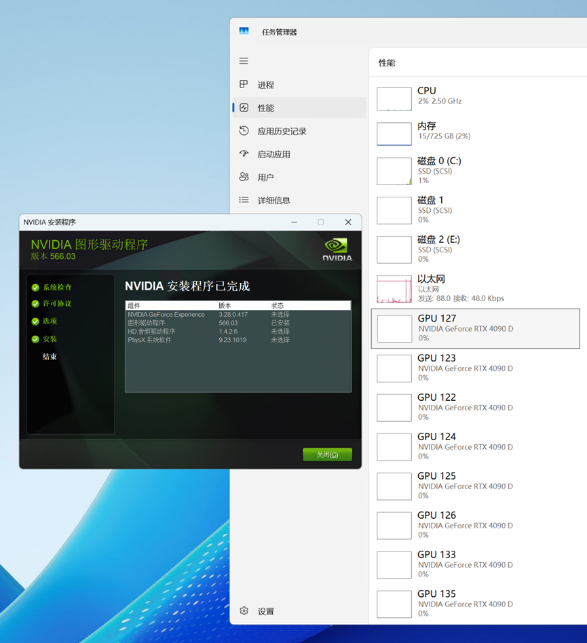Screen dimensions: 587x643
Task: Select GPU 127 graph thumbnail
Action: 395,328
